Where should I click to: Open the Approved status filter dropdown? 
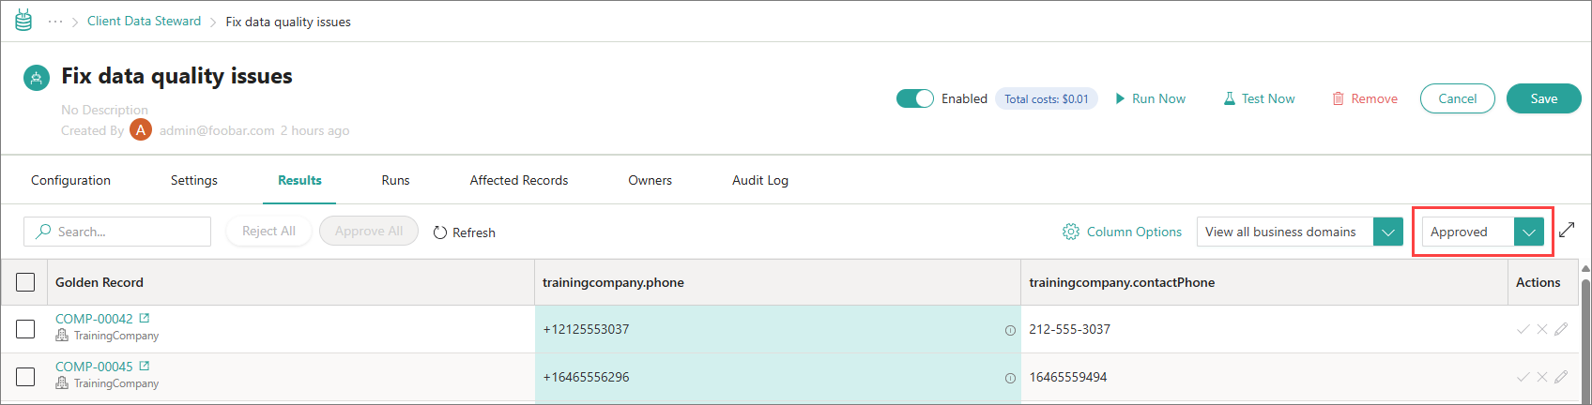click(1528, 232)
